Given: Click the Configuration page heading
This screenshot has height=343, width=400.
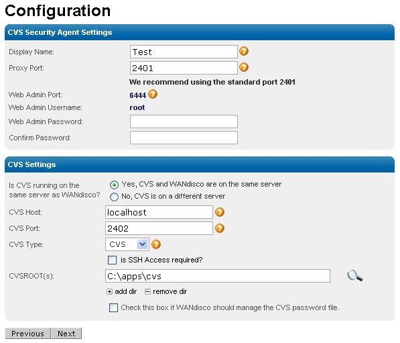Looking at the screenshot, I should (58, 11).
